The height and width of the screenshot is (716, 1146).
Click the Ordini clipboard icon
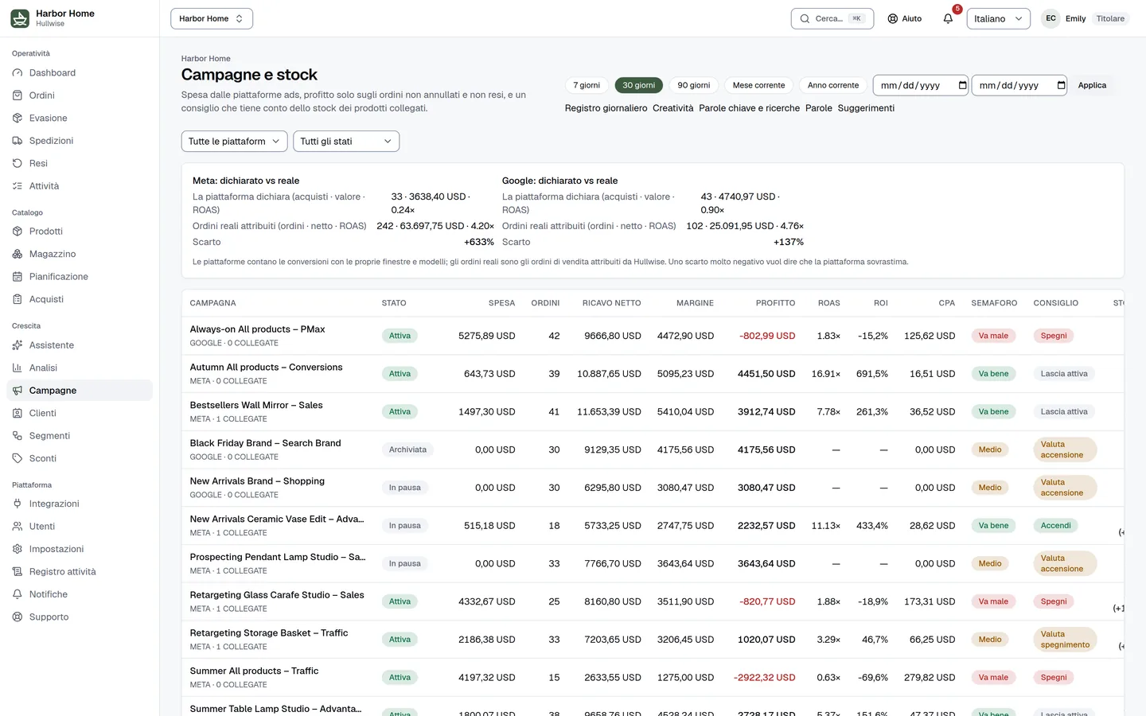(x=18, y=95)
